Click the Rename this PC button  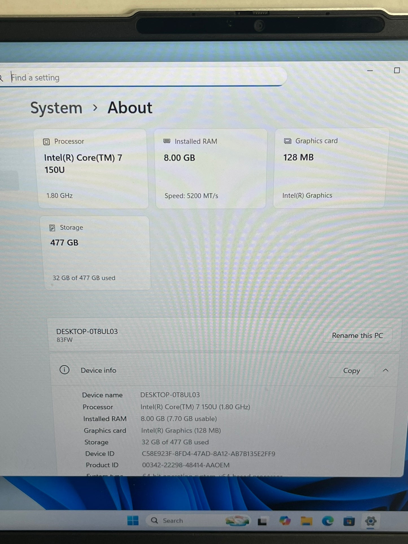coord(357,335)
